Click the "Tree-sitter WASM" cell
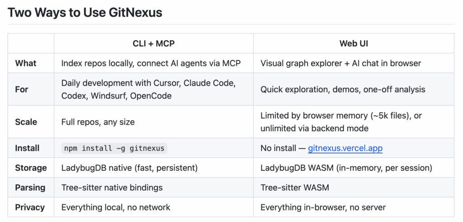 click(x=294, y=187)
